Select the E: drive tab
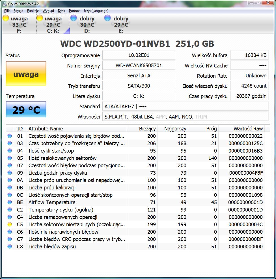This screenshot has width=276, height=279. tap(121, 24)
